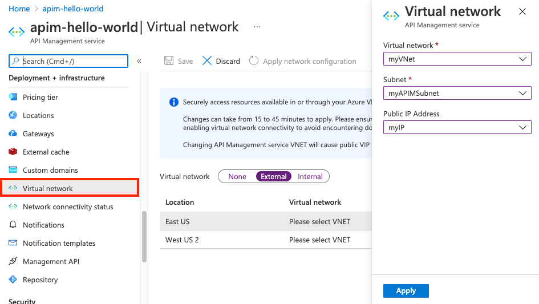Screen dimensions: 539x304
Task: Switch virtual network mode to Internal
Action: click(x=310, y=177)
